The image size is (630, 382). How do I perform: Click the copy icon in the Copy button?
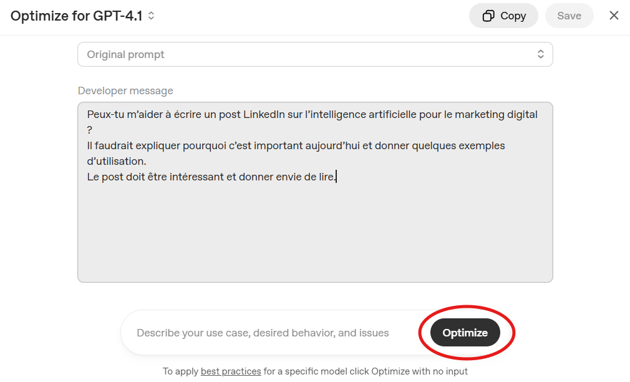pos(489,16)
